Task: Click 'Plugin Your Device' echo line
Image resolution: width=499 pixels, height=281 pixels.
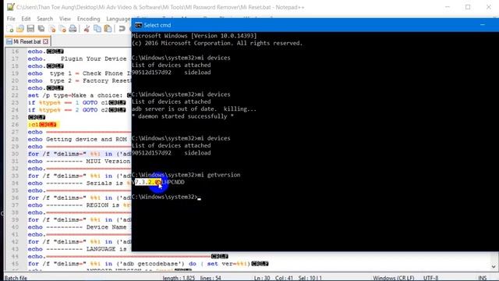Action: (77, 59)
